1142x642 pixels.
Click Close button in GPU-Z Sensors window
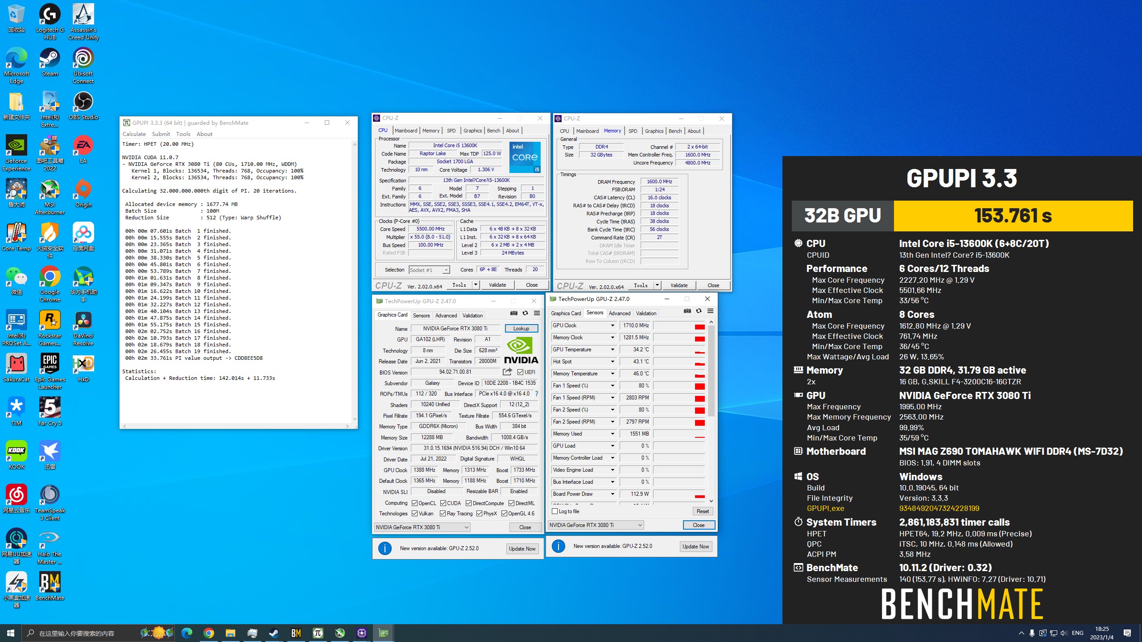point(699,525)
